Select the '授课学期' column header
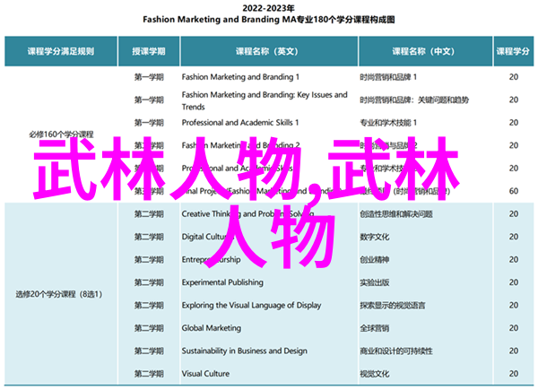This screenshot has height=390, width=538. point(149,51)
